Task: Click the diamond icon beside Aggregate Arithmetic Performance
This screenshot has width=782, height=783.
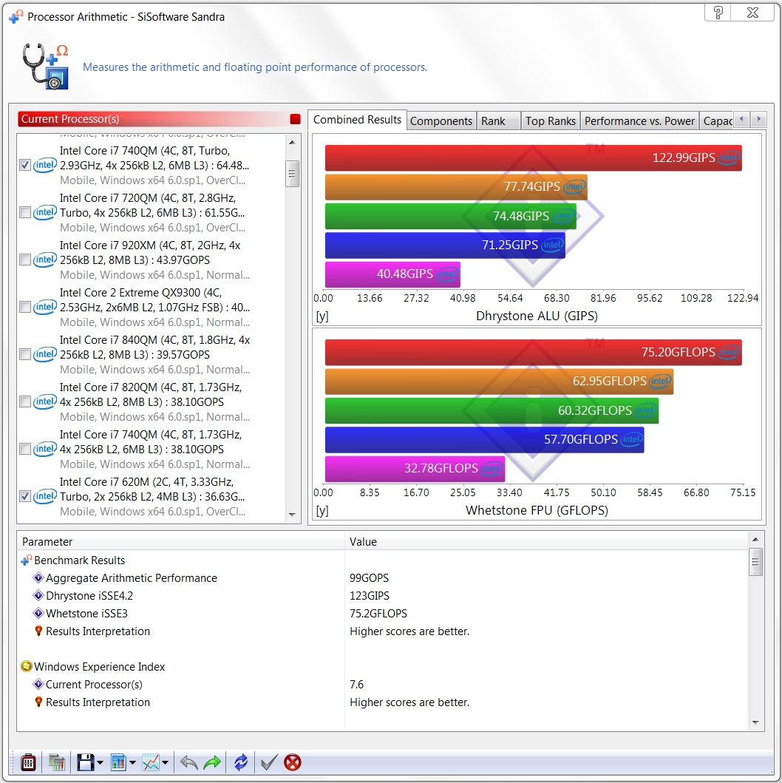Action: point(38,577)
